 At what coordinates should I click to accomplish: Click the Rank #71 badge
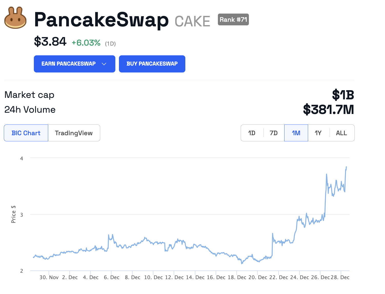click(233, 19)
